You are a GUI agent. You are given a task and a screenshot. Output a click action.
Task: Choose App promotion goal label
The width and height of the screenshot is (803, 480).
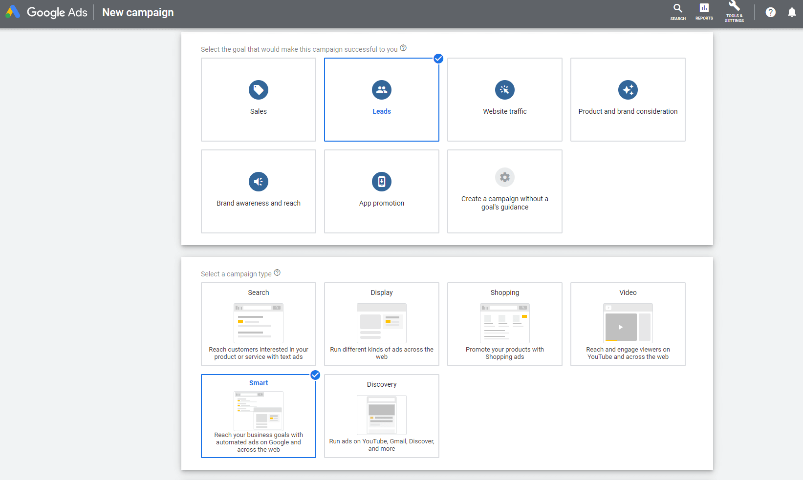point(382,203)
